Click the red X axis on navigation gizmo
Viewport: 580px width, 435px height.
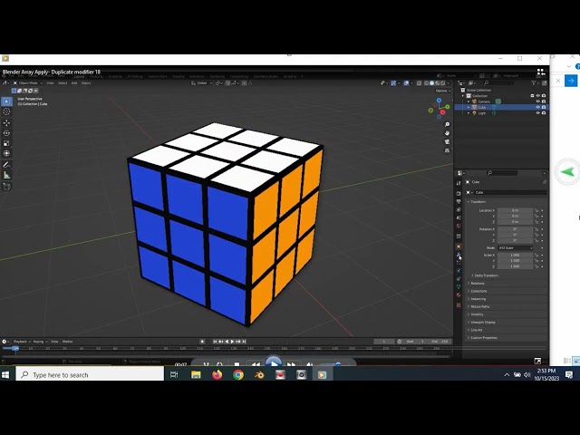(x=443, y=112)
